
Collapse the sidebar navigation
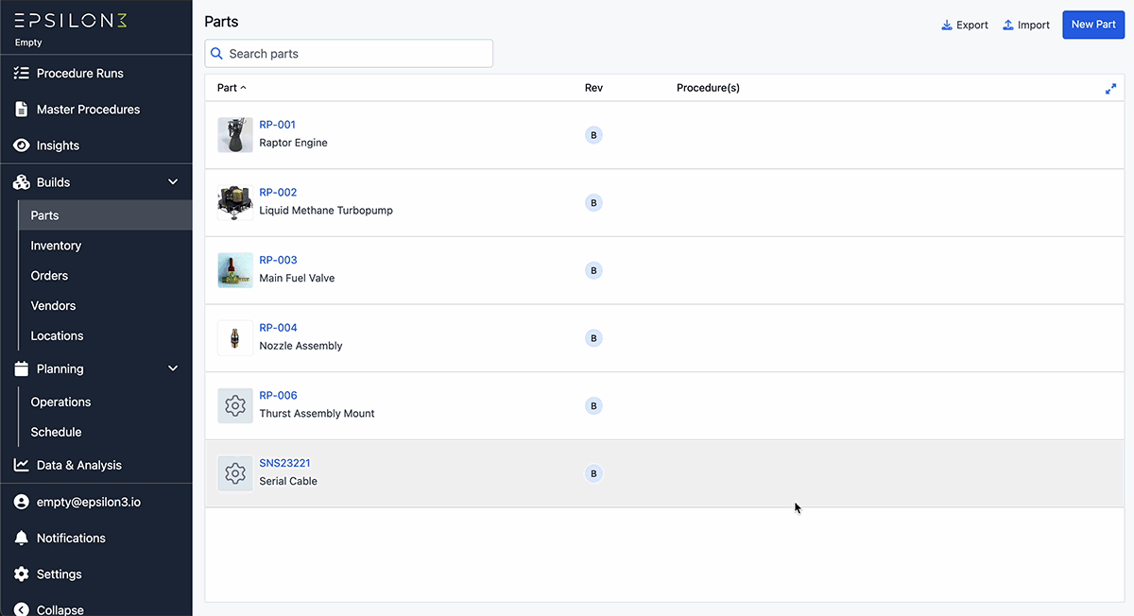[x=21, y=609]
